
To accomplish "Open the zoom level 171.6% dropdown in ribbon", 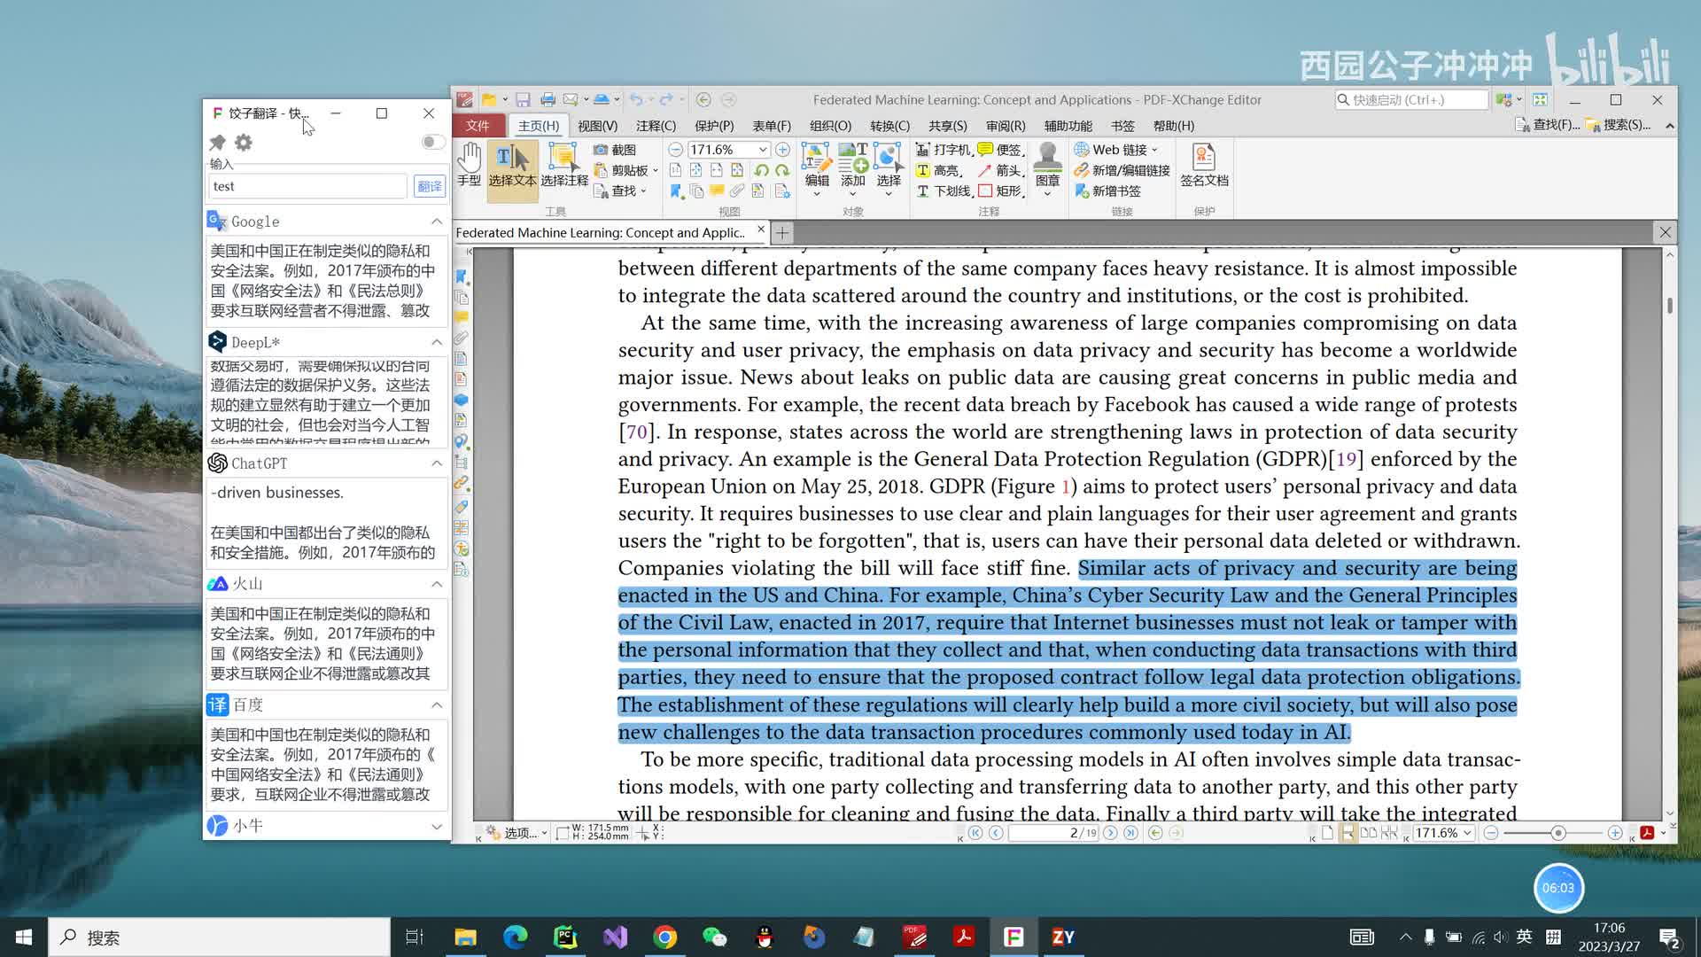I will [762, 150].
